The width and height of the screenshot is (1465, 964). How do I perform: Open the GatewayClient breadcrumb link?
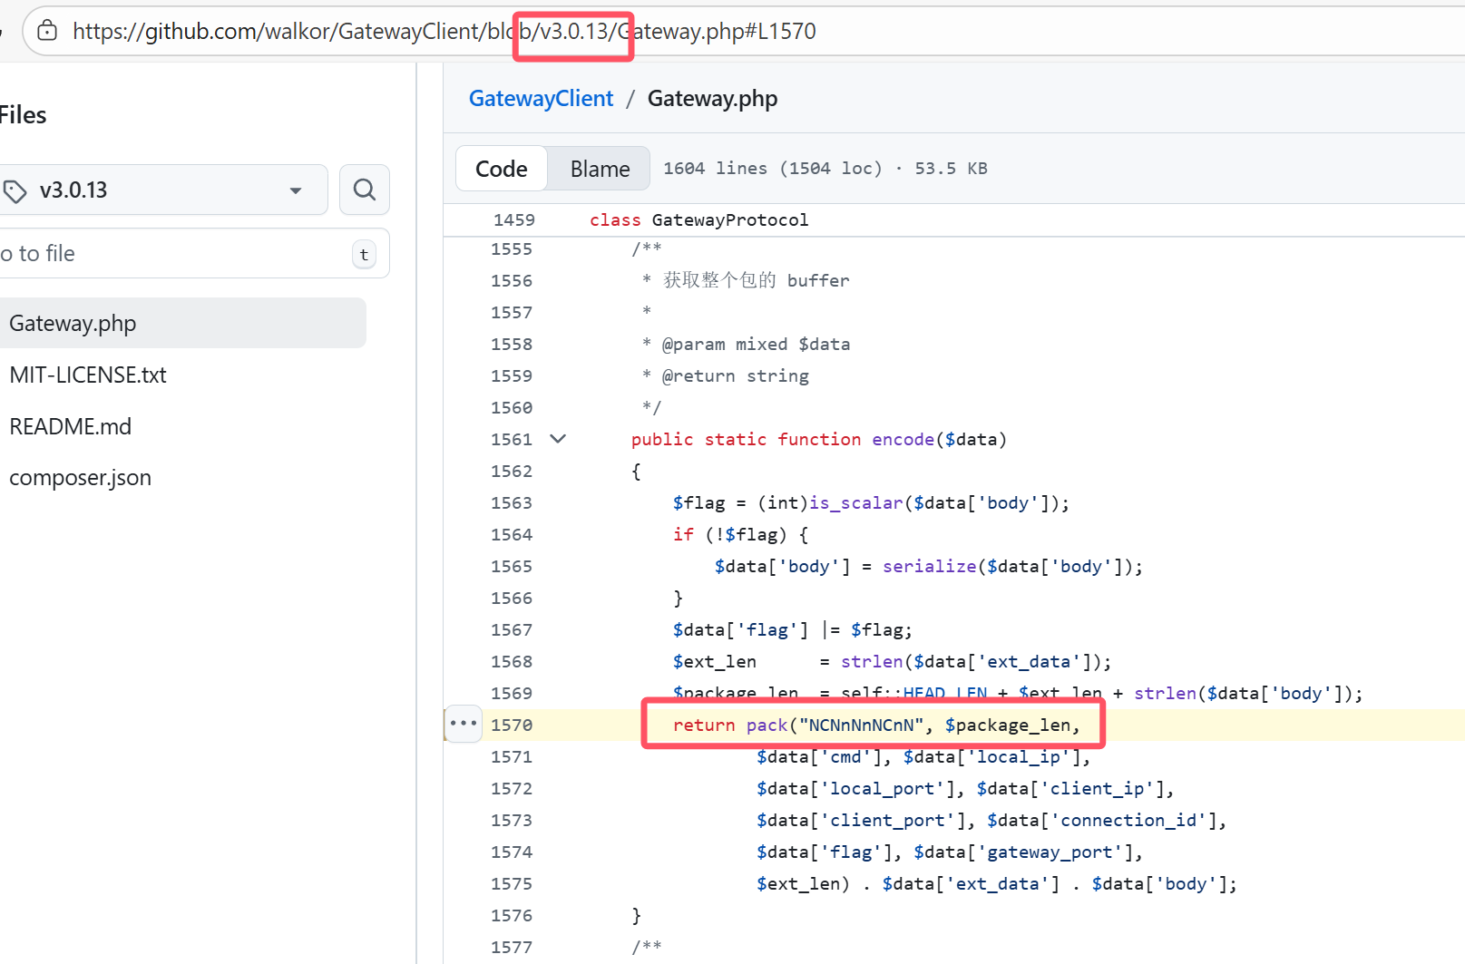pyautogui.click(x=541, y=98)
